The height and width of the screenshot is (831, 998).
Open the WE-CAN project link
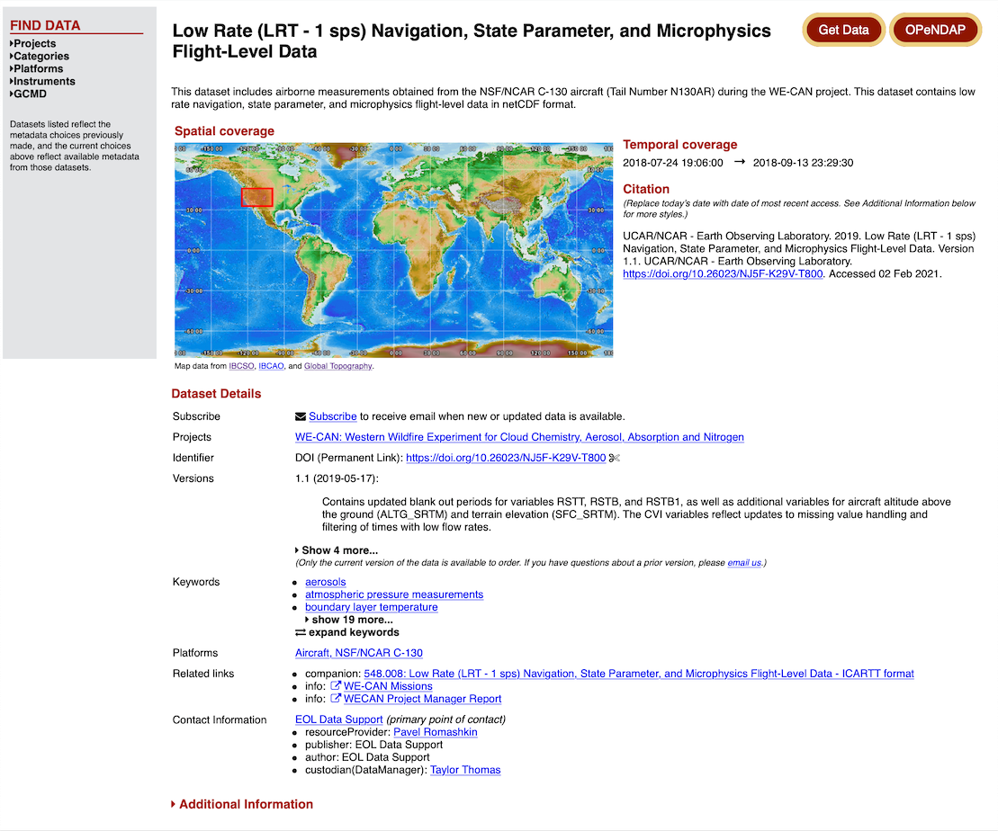(x=519, y=437)
